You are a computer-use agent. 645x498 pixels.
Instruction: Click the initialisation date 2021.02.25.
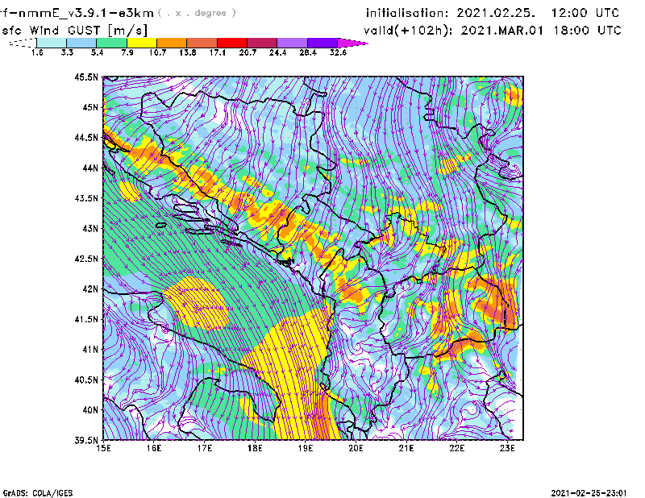(x=496, y=13)
